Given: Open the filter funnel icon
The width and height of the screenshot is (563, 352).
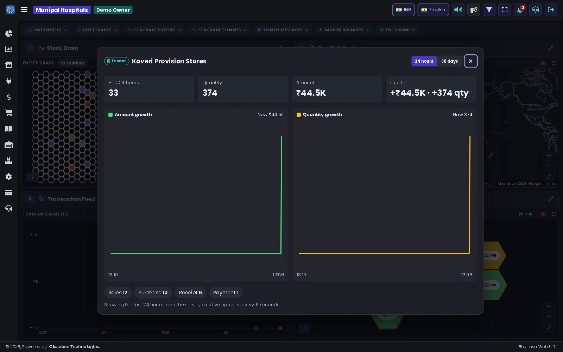Looking at the screenshot, I should (489, 10).
